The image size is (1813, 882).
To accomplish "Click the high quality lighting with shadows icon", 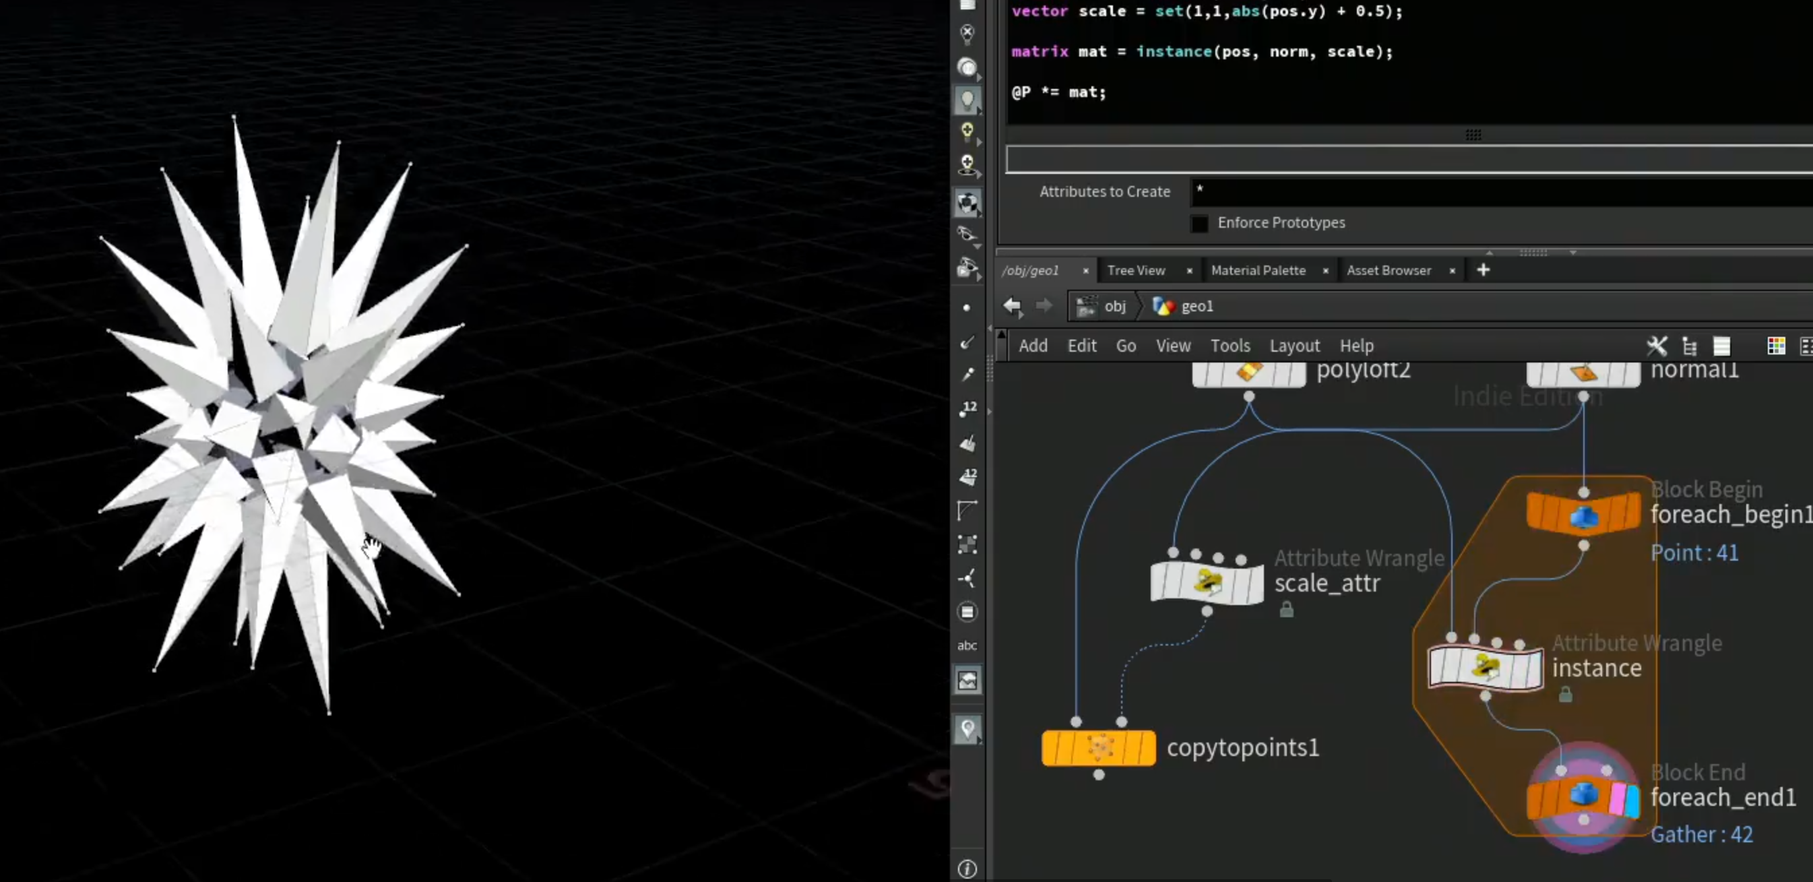I will click(967, 166).
